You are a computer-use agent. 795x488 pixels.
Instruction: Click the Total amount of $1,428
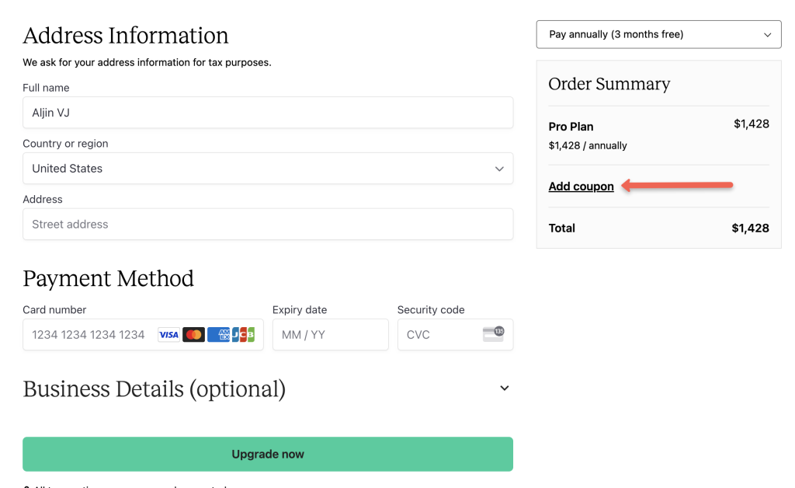click(752, 228)
